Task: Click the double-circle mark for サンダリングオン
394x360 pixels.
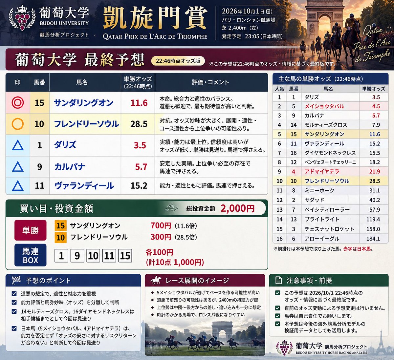Action: (18, 103)
